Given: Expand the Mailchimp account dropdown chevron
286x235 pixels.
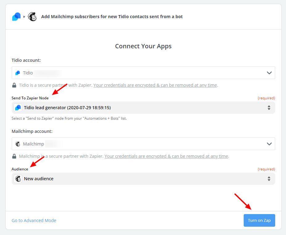Looking at the screenshot, I should (269, 144).
